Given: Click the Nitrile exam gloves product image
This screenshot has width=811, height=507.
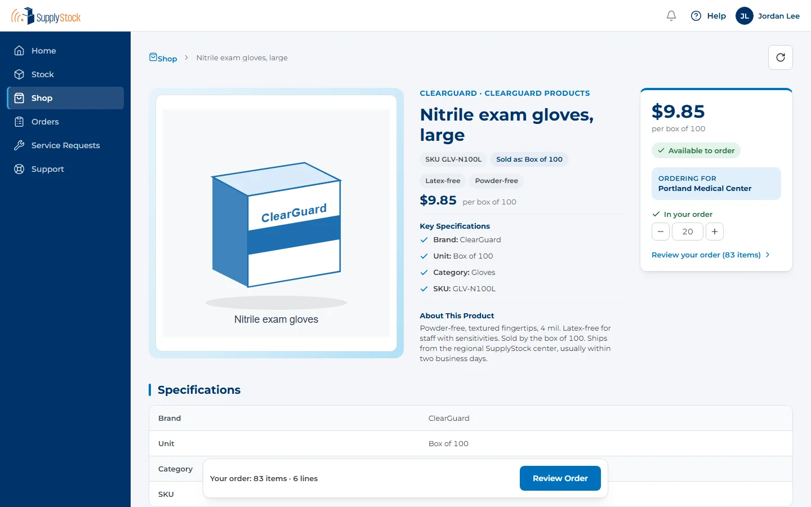Looking at the screenshot, I should [276, 223].
